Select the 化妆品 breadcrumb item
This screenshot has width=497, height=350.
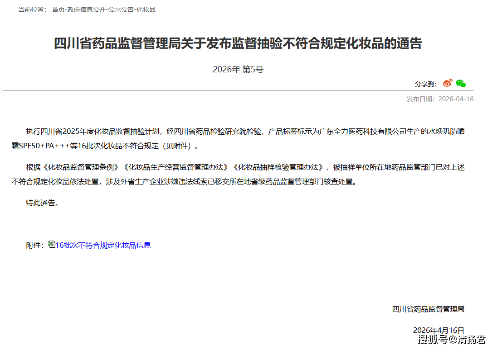[x=146, y=9]
